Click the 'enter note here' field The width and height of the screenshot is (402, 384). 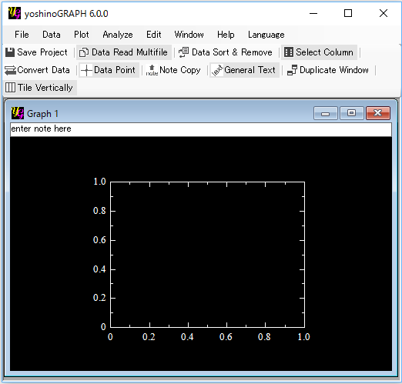[201, 129]
